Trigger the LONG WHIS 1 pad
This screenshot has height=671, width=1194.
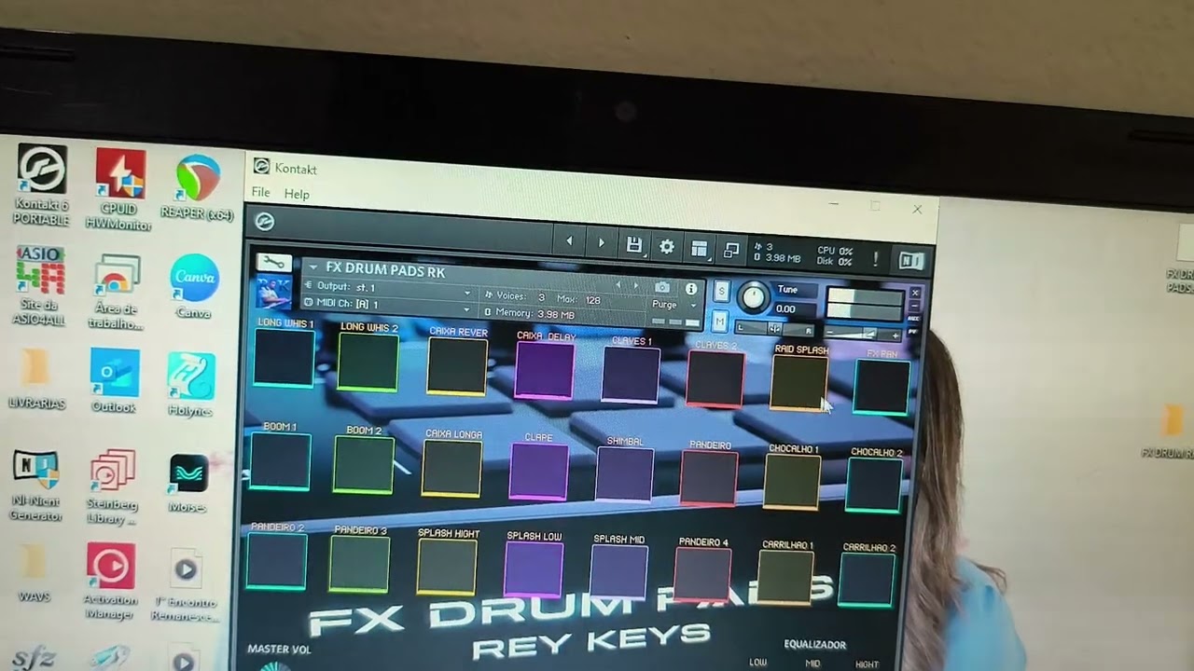click(285, 358)
